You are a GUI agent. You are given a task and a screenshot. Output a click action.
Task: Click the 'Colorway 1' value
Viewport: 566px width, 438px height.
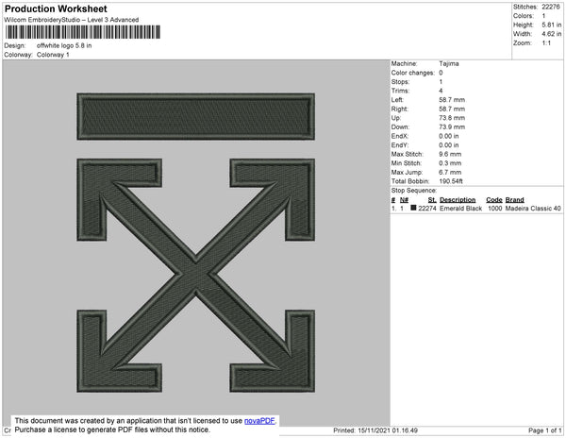pos(53,55)
